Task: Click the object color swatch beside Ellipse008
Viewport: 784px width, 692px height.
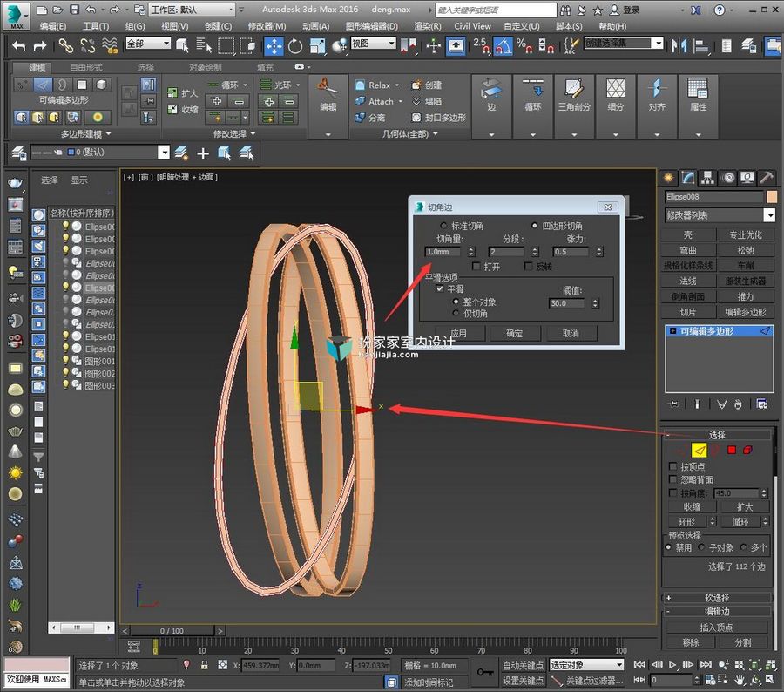Action: [x=772, y=197]
